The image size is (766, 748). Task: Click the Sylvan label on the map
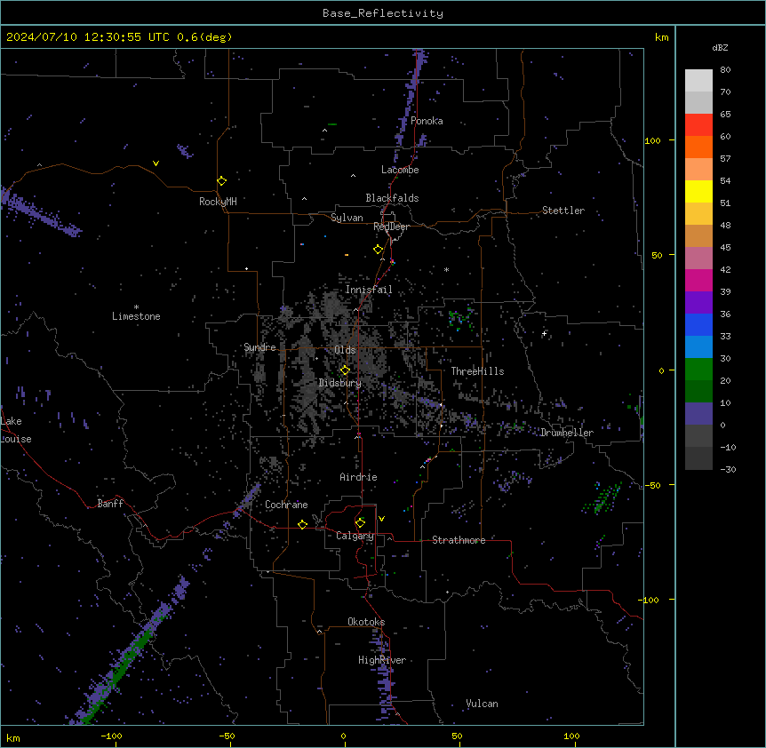[x=347, y=218]
